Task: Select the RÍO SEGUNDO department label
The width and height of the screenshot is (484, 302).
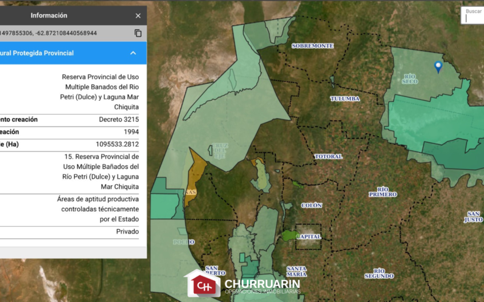Action: click(x=379, y=274)
